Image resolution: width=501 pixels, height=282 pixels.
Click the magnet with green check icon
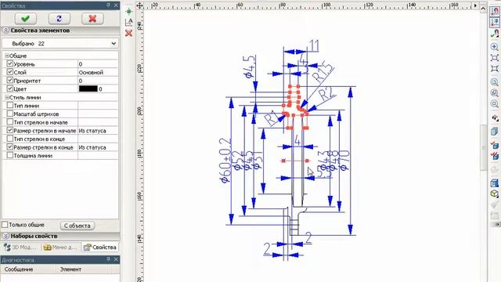coord(495,33)
